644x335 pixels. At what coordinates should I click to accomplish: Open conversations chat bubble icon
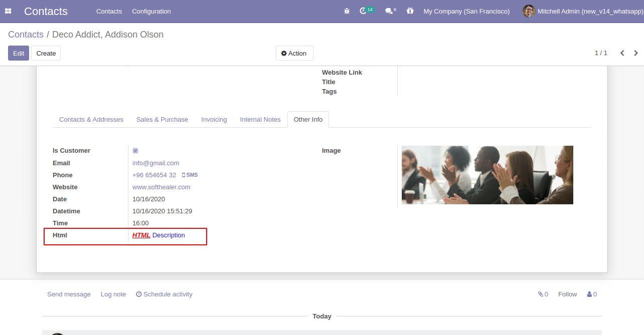[x=390, y=11]
